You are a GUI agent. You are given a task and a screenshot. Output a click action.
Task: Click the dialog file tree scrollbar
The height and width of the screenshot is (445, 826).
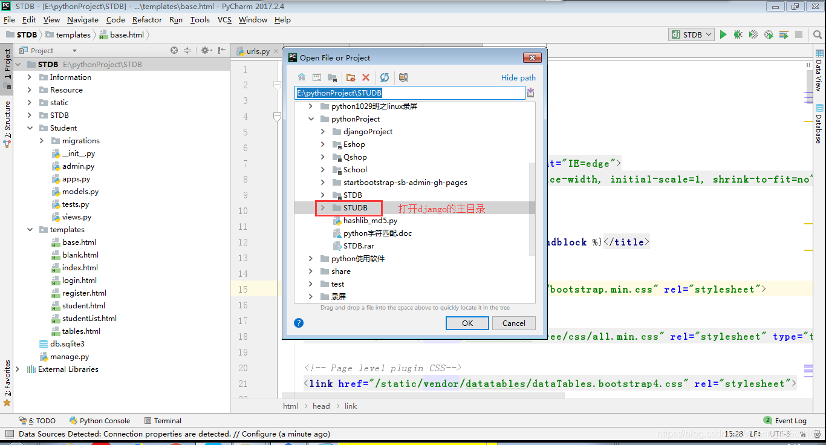[x=532, y=209]
